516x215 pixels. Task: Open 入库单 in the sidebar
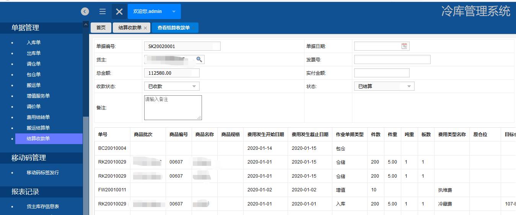(x=34, y=43)
